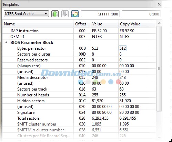Click the gray down arrow icon
172x142 pixels.
click(65, 14)
